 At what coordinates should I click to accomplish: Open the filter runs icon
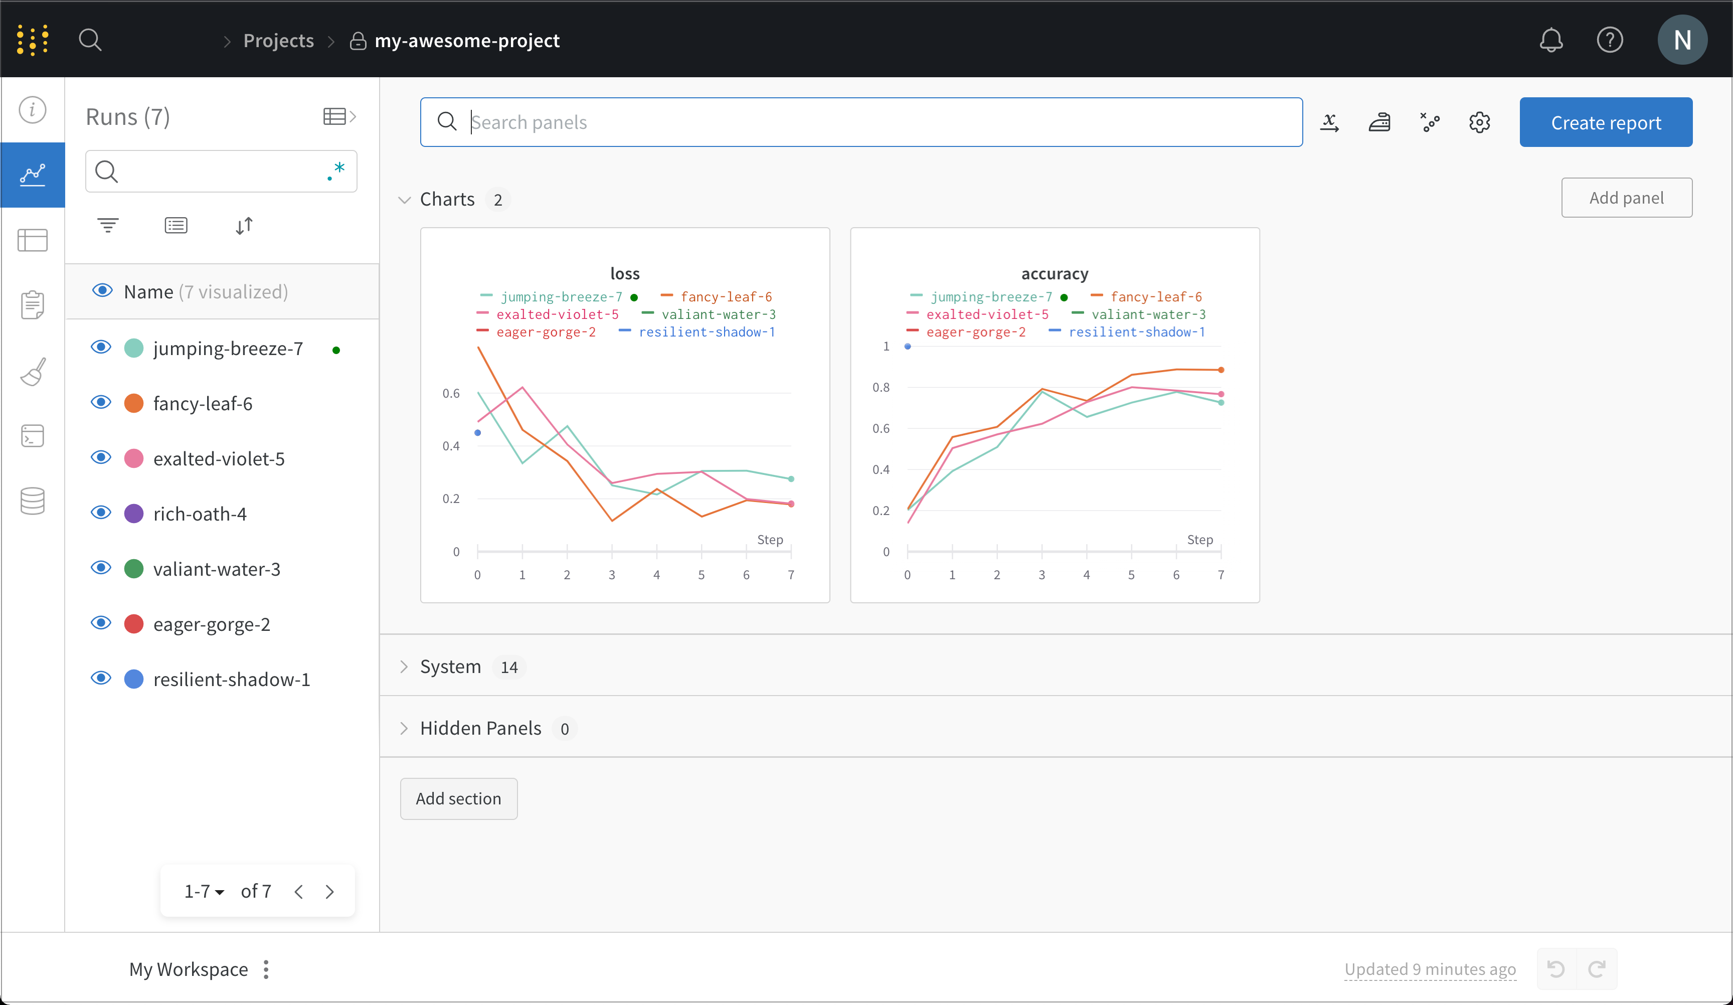click(x=108, y=225)
